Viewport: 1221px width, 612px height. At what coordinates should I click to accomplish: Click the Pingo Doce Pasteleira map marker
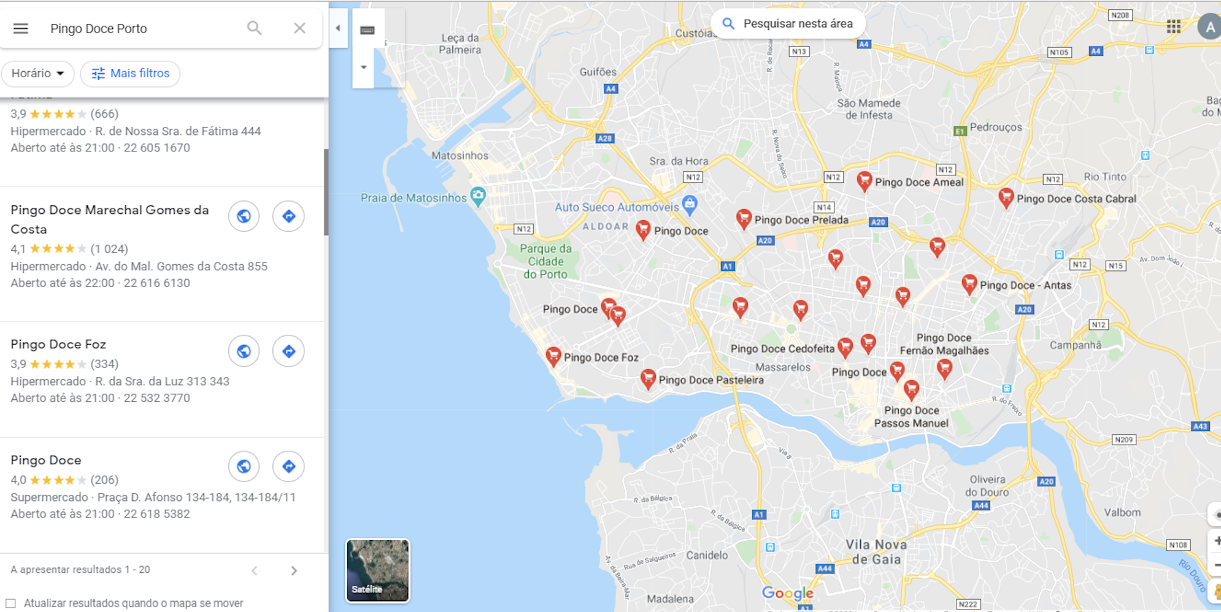click(x=648, y=379)
